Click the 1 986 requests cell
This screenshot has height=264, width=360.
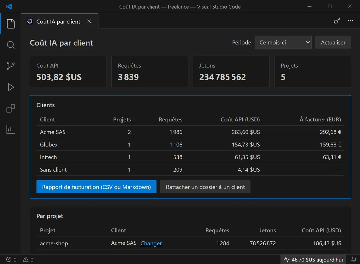coord(176,132)
